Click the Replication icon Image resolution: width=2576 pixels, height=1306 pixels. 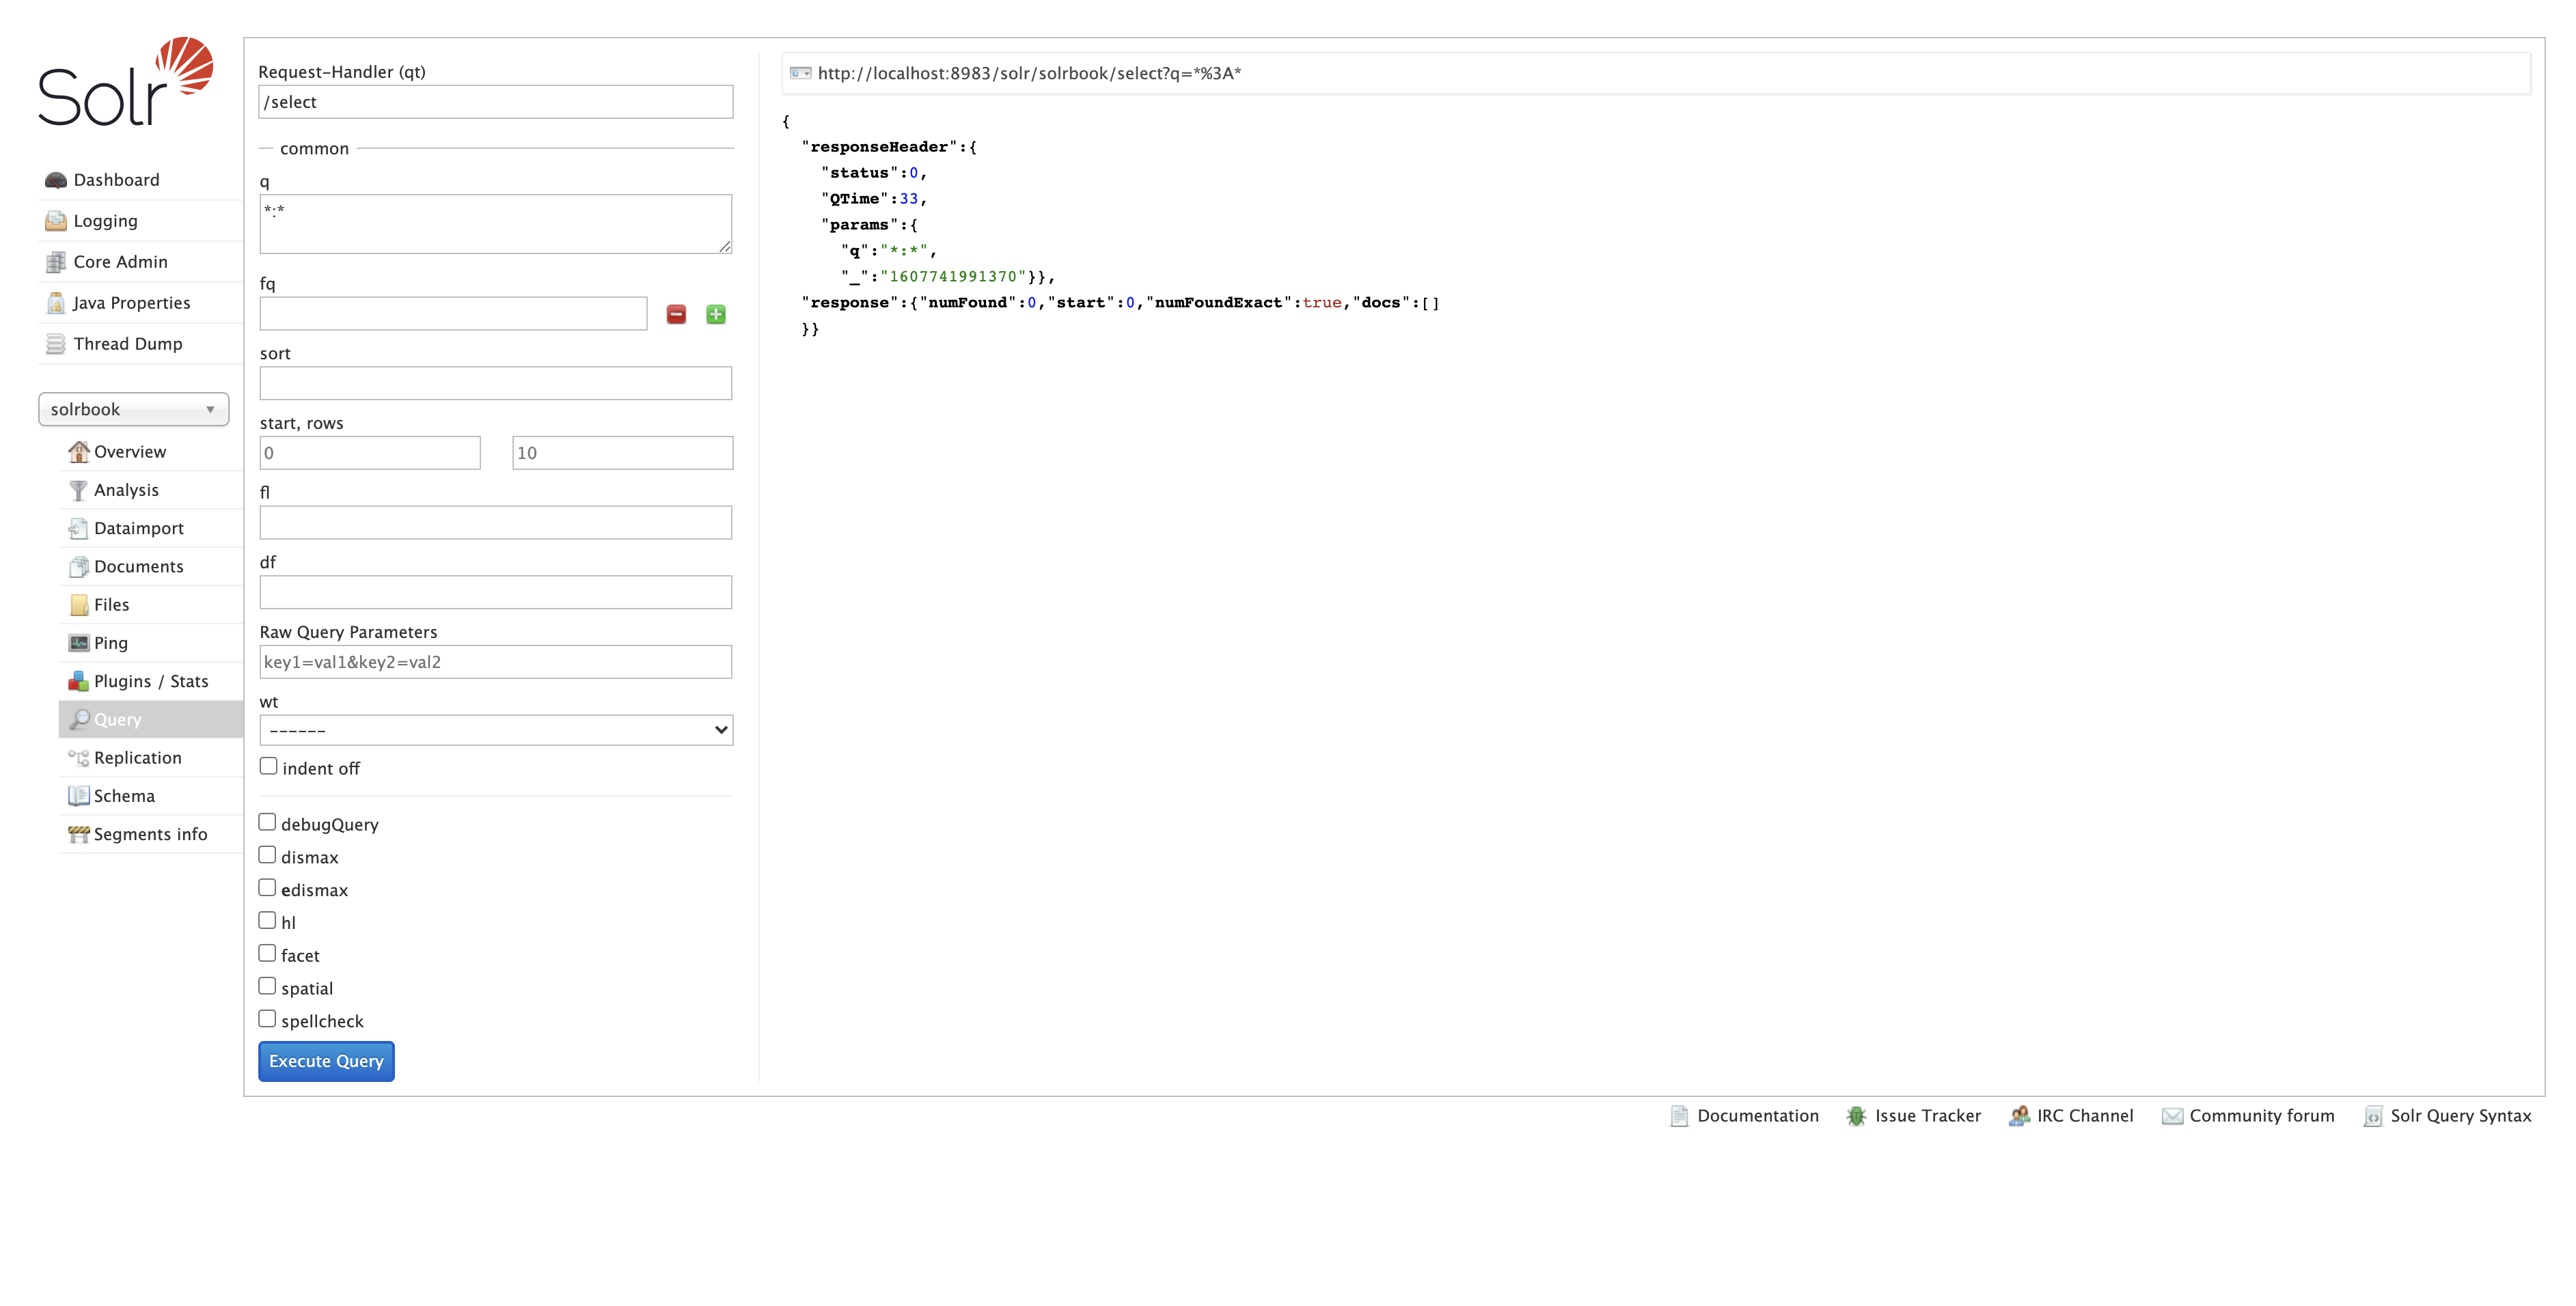pos(78,758)
